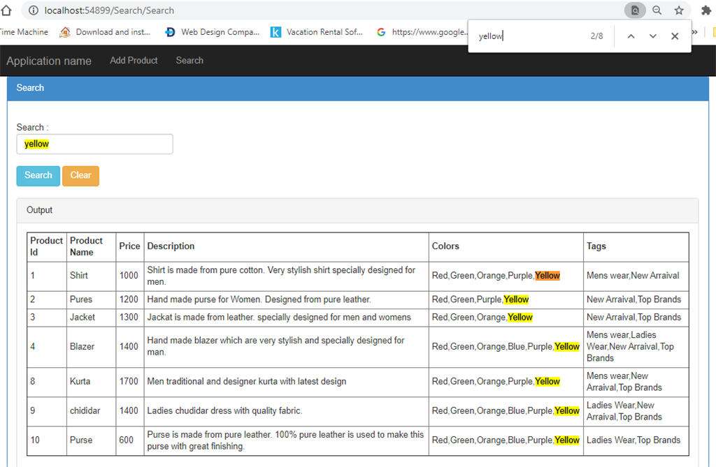
Task: Click the browser home icon
Action: tap(6, 10)
